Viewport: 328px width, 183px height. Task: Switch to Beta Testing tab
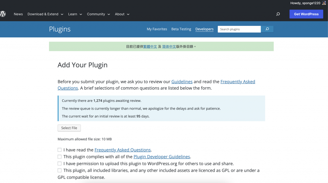point(181,29)
